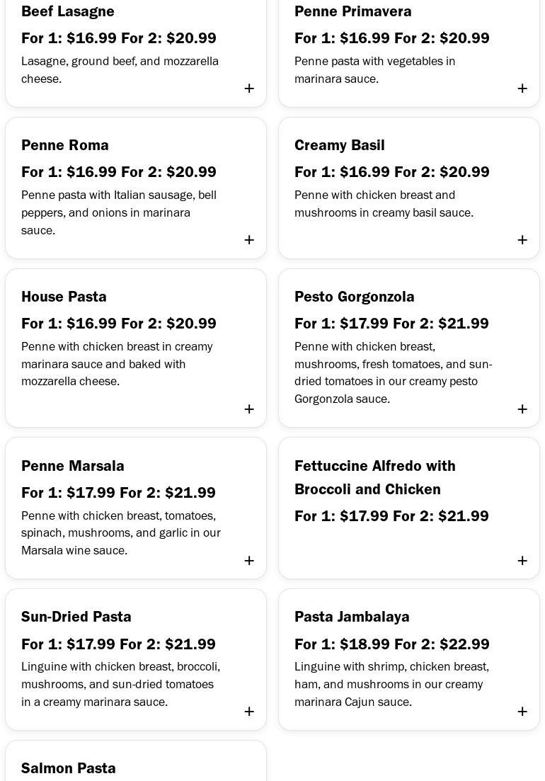Open the Creamy Basil menu item title

click(x=340, y=145)
